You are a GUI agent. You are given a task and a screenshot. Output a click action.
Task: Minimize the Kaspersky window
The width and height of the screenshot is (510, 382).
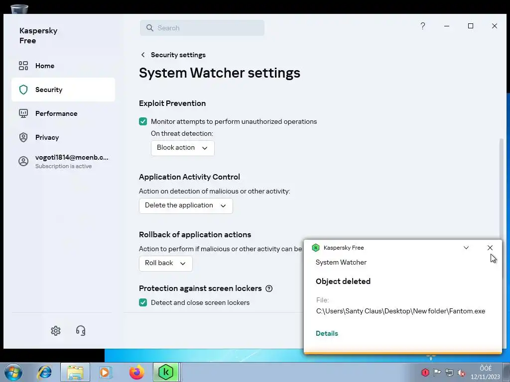447,26
